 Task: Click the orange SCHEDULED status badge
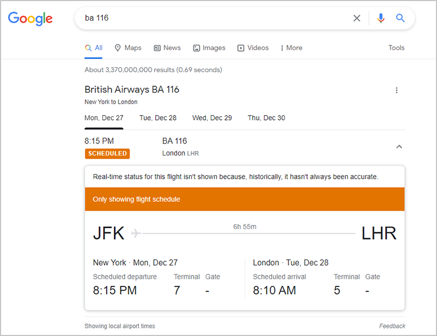coord(107,153)
